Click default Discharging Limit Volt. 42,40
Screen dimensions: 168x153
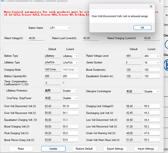click(x=134, y=113)
